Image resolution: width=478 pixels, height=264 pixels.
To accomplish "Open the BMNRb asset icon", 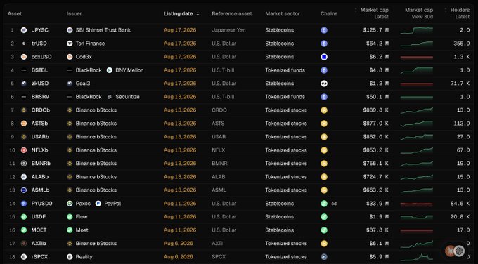I will tap(24, 164).
